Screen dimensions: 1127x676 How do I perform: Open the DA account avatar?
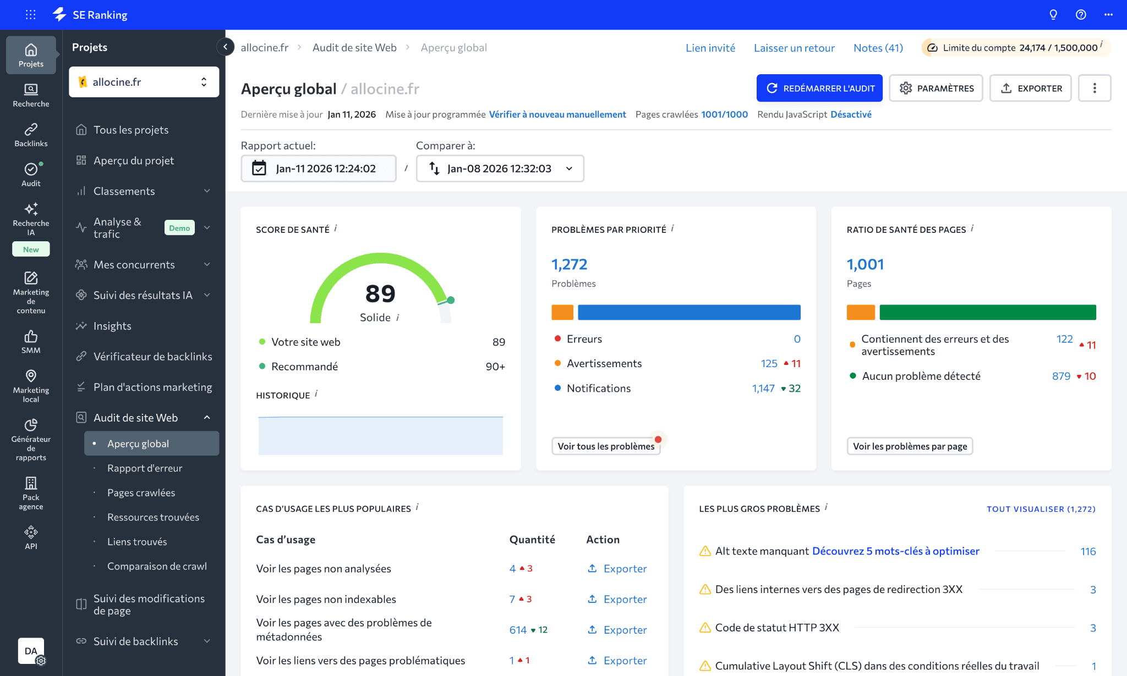pyautogui.click(x=31, y=650)
